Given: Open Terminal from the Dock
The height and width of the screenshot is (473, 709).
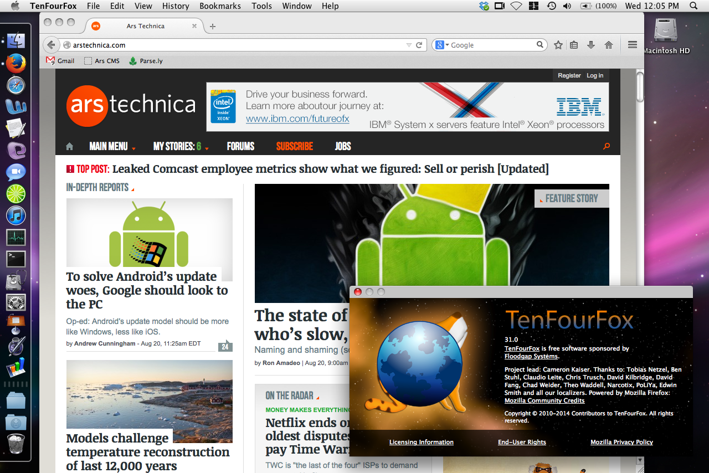Looking at the screenshot, I should coord(16,259).
